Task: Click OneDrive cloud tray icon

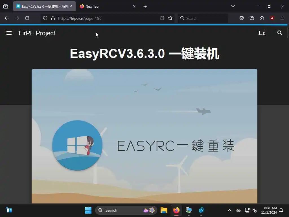Action: 238,210
